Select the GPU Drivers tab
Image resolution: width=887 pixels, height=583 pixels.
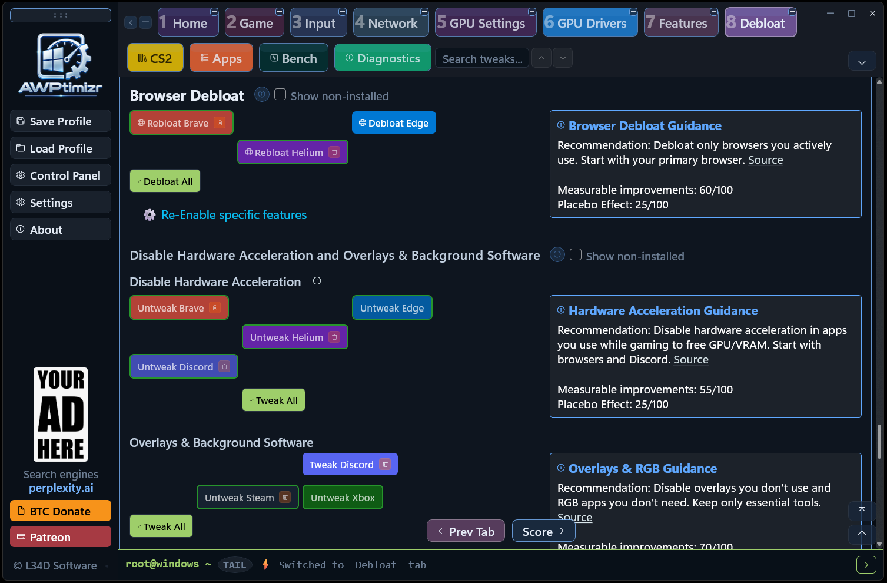(590, 22)
